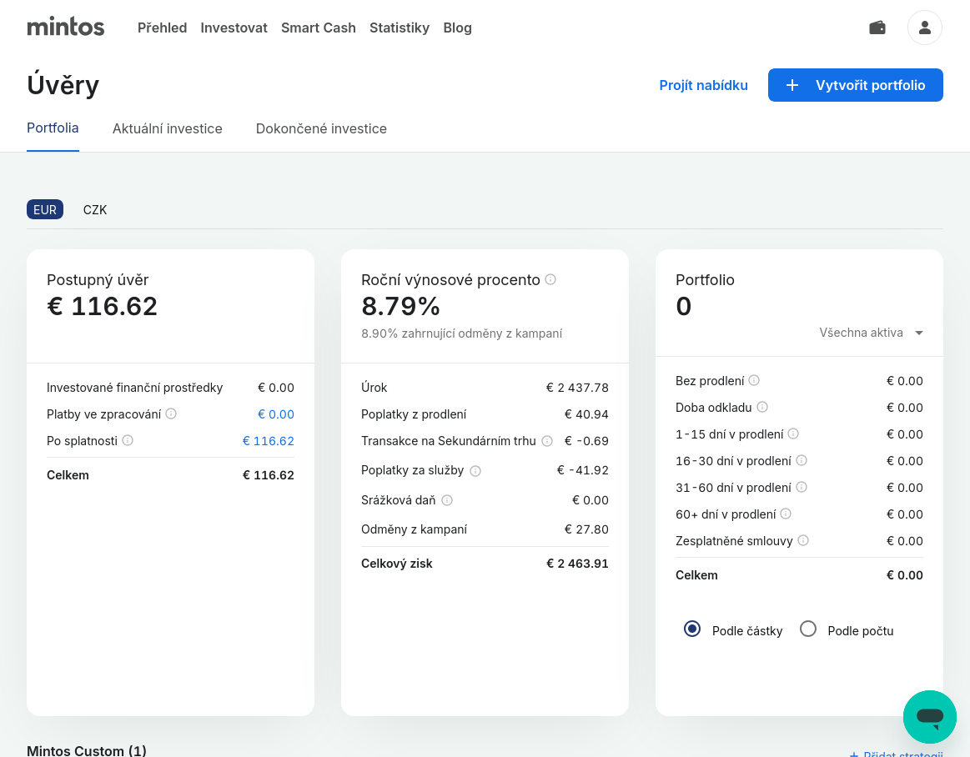This screenshot has height=757, width=970.
Task: Switch to Aktuální investice tab
Action: pyautogui.click(x=168, y=128)
